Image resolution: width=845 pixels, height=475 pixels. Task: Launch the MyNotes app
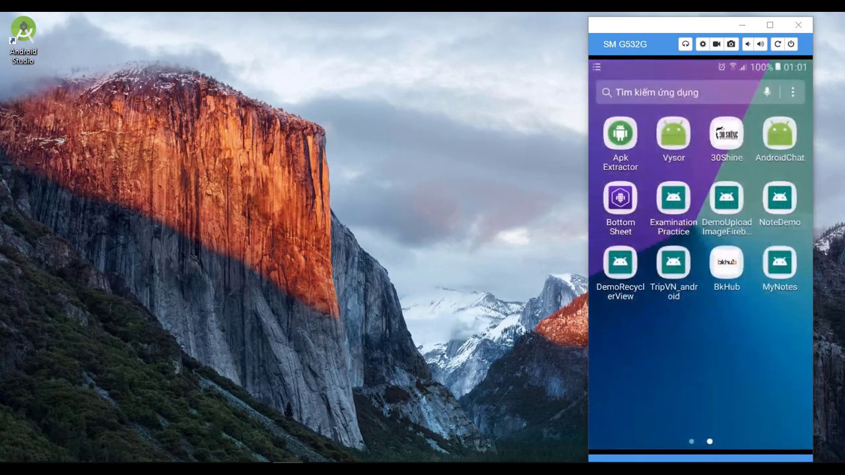[x=780, y=269]
